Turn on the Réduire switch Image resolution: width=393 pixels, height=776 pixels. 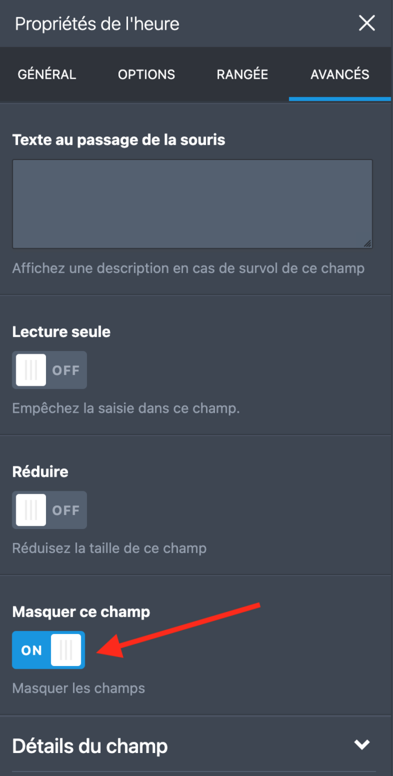[x=49, y=510]
